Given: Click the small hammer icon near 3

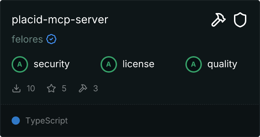Looking at the screenshot, I should pos(83,88).
